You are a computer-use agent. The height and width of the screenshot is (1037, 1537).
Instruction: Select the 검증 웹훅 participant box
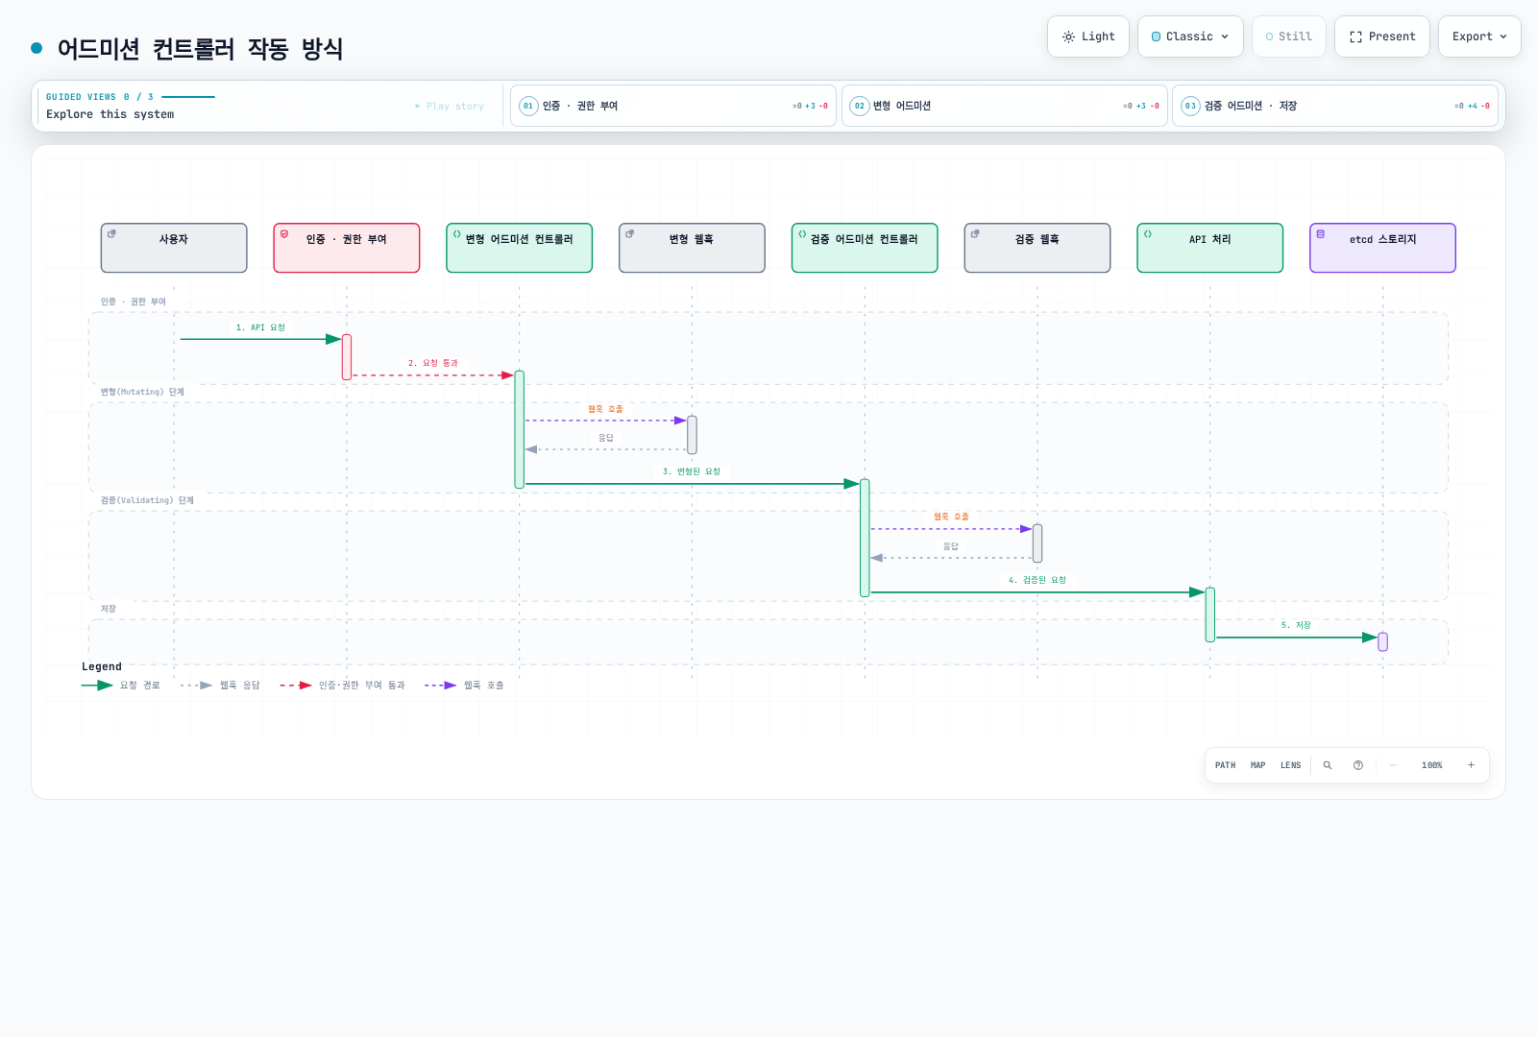[x=1037, y=248]
